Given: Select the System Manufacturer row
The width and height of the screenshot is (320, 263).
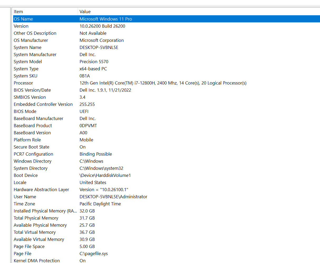Looking at the screenshot, I should (166, 54).
